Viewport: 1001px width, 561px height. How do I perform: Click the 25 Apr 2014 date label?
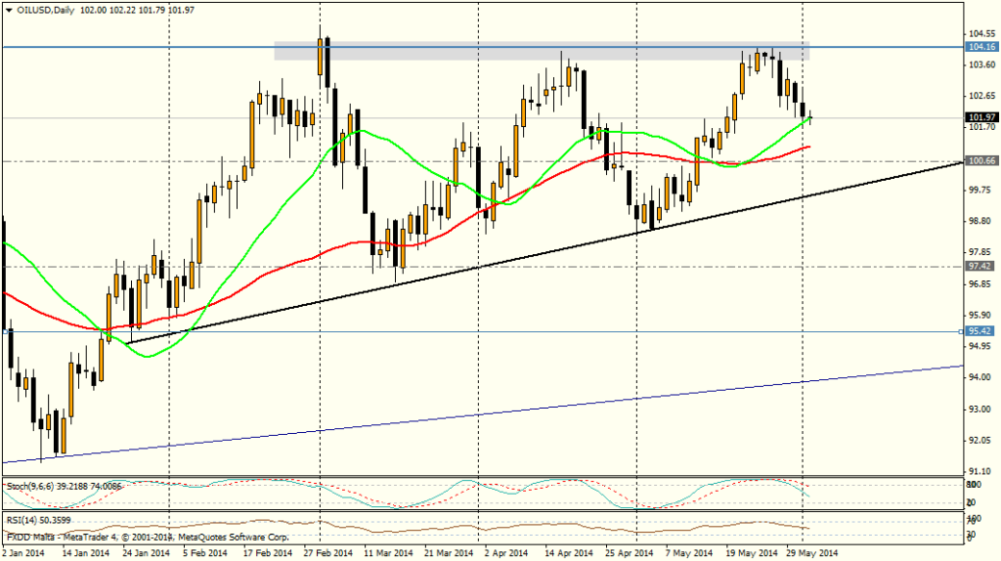(630, 553)
